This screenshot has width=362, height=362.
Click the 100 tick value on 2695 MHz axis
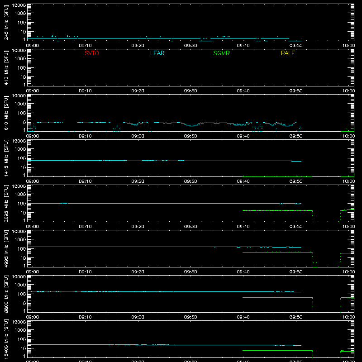22,203
